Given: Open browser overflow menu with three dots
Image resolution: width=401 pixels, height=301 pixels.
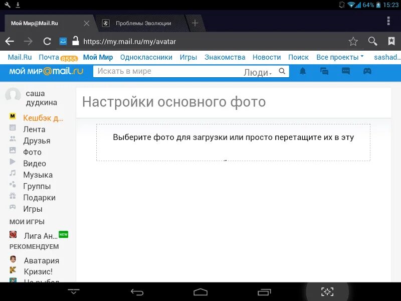Looking at the screenshot, I should point(388,21).
